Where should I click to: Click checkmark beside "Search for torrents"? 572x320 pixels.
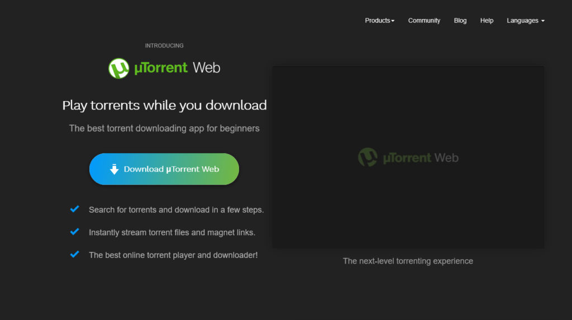pyautogui.click(x=74, y=209)
